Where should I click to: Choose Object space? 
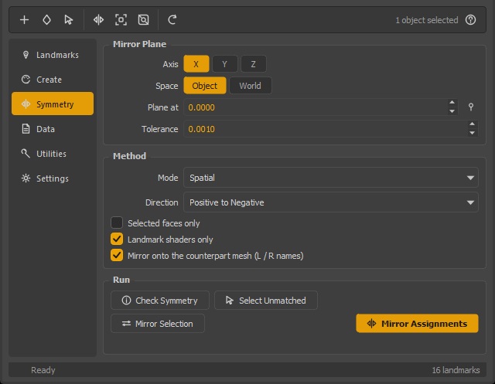pyautogui.click(x=204, y=86)
